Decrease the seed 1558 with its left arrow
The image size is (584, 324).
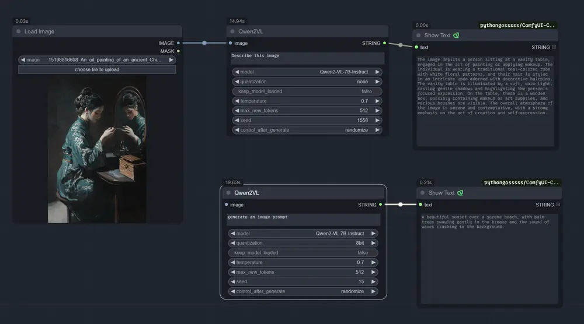(237, 121)
